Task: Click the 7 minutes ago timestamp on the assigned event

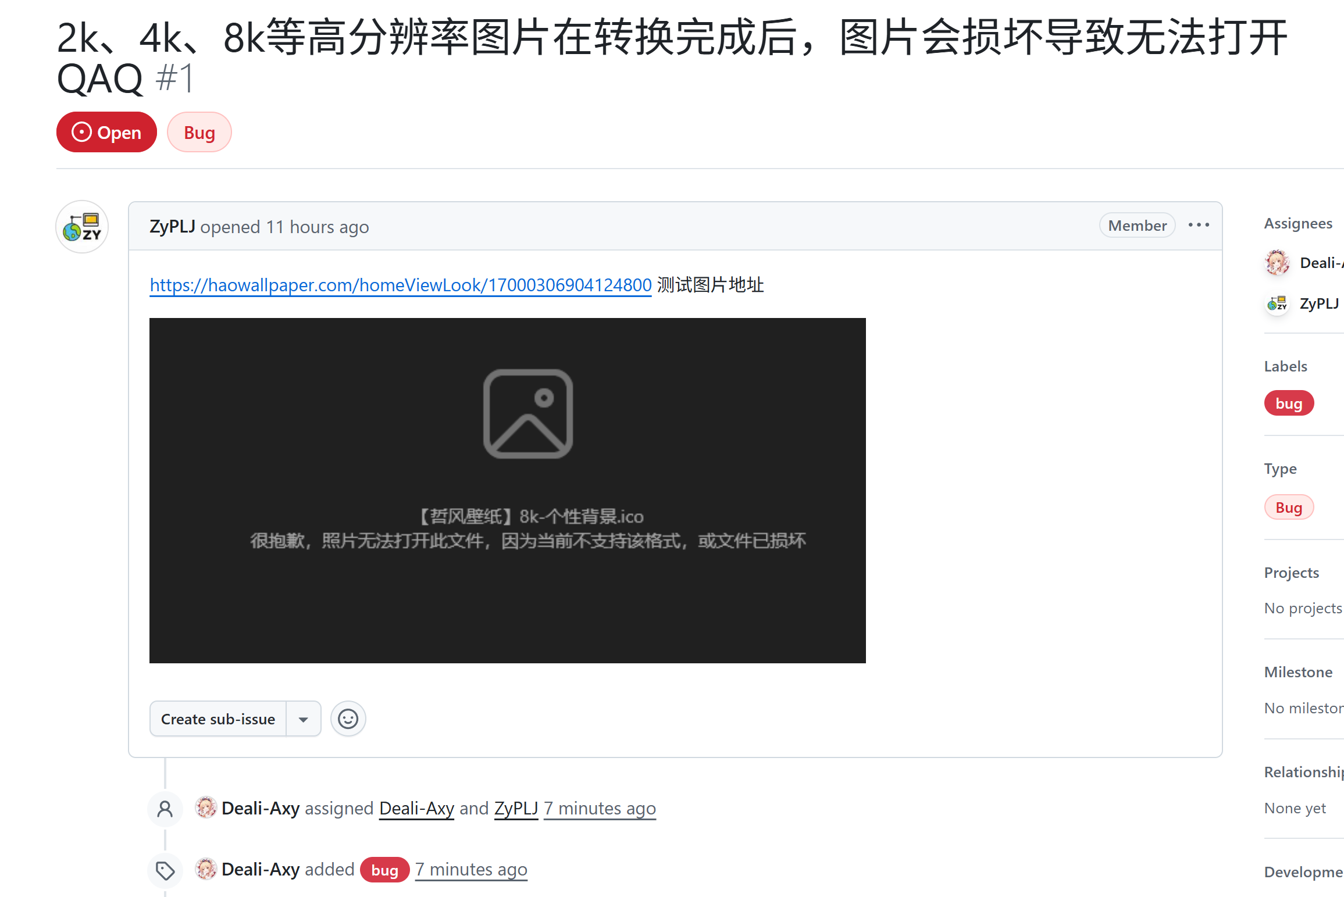Action: pos(600,809)
